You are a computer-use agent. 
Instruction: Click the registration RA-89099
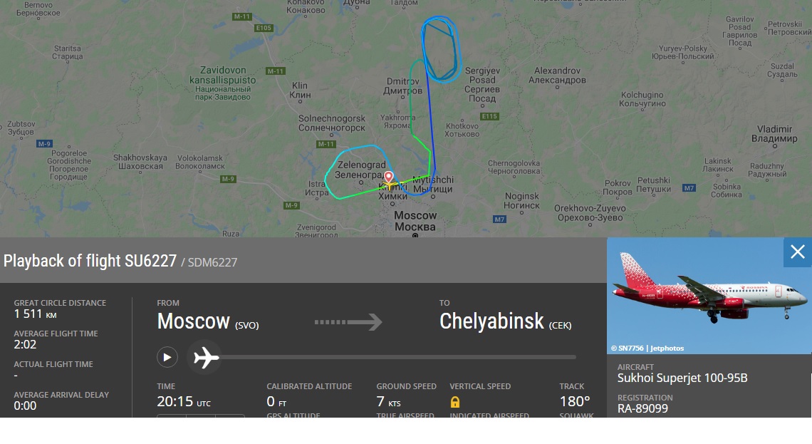pyautogui.click(x=642, y=409)
